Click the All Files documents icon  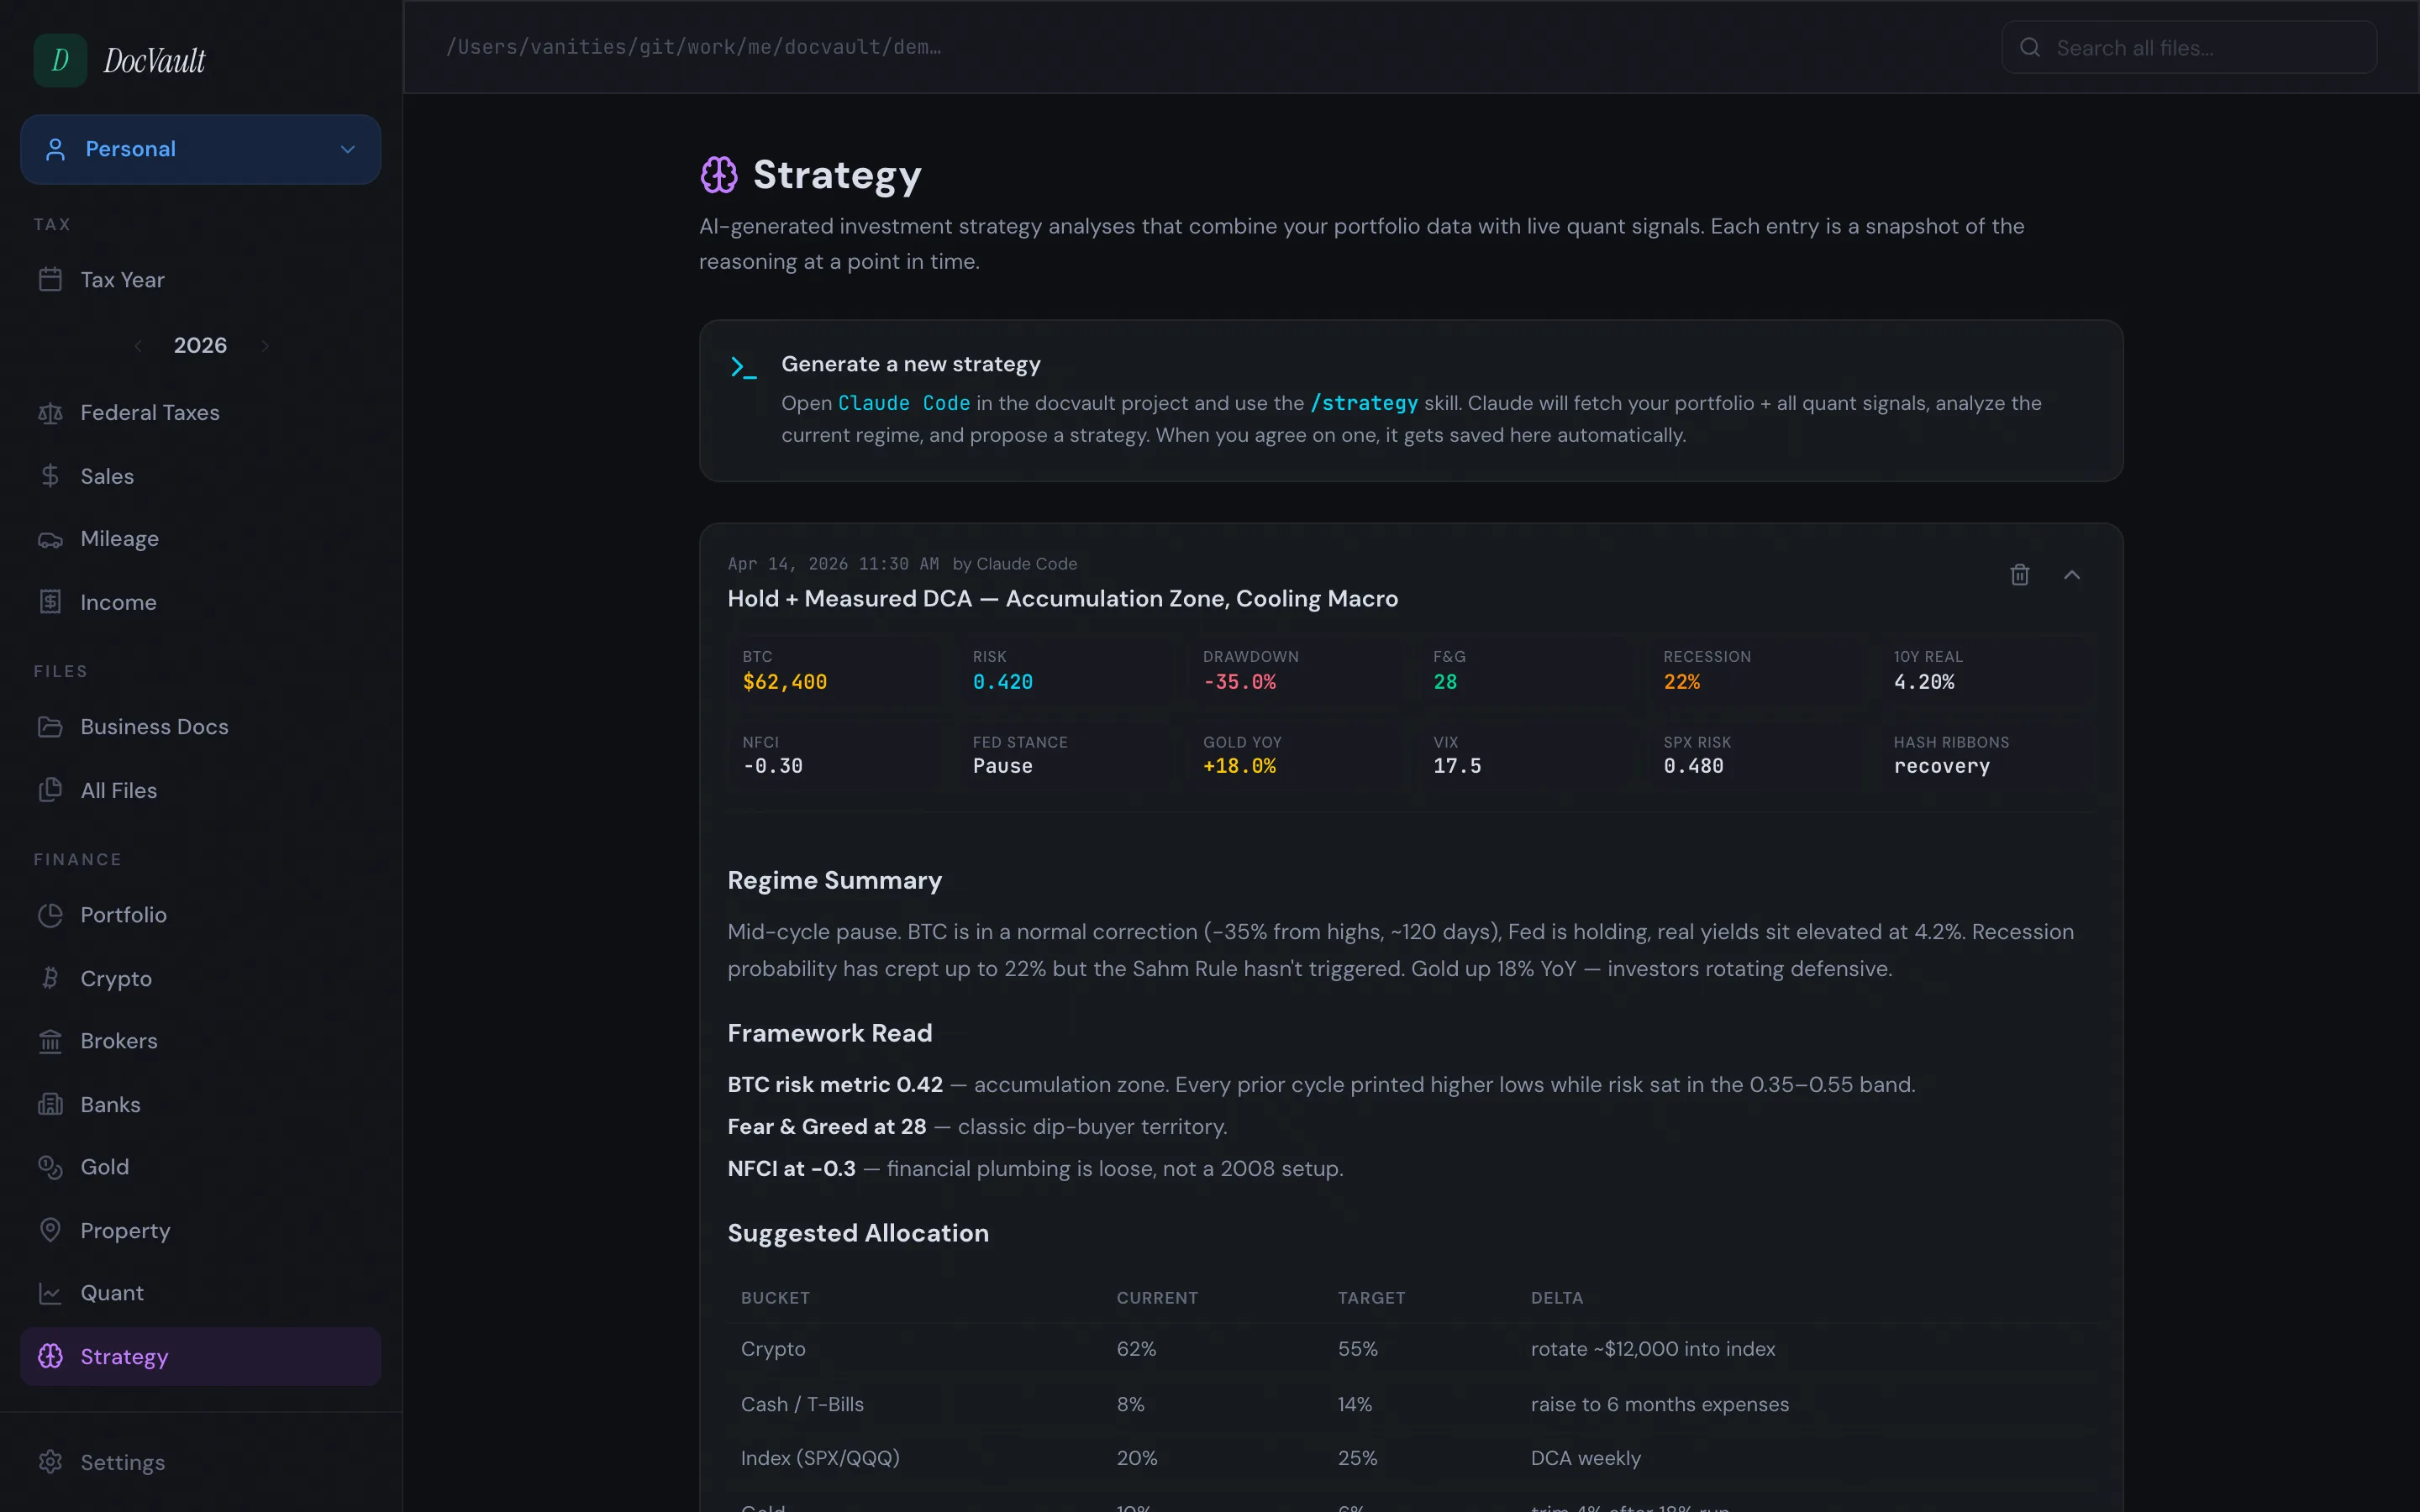50,790
